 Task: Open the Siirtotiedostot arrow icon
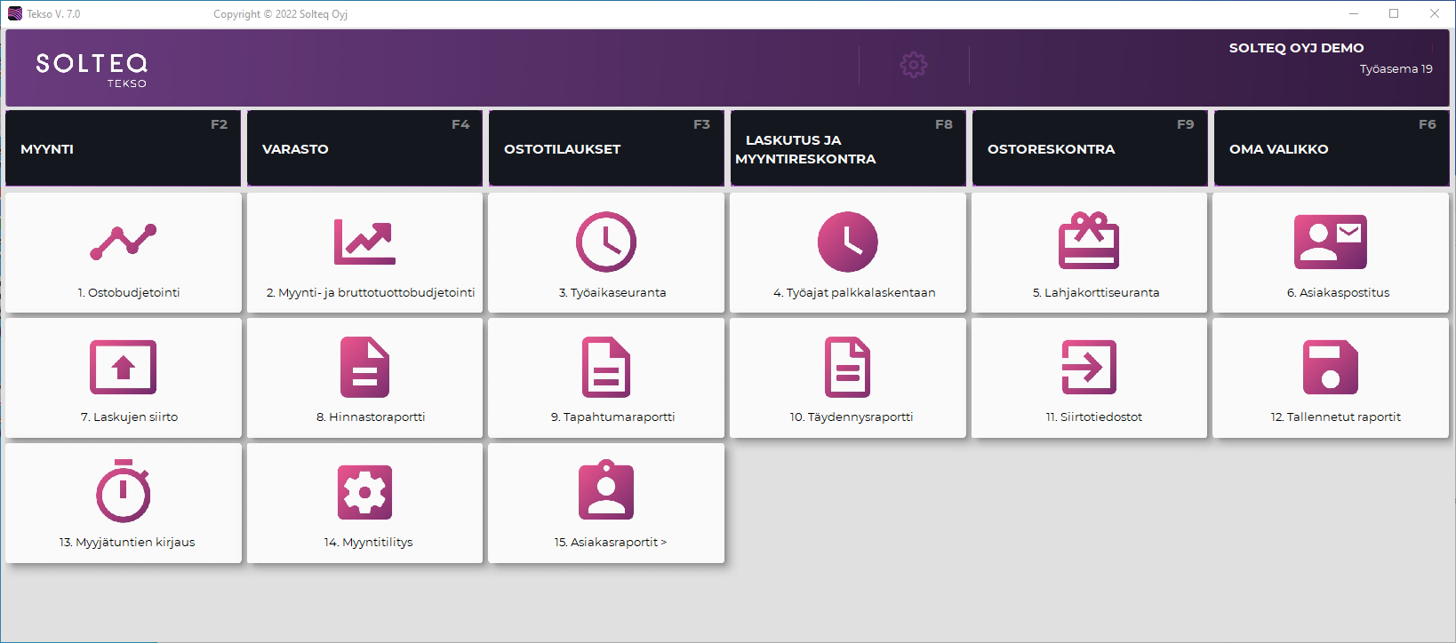tap(1089, 367)
